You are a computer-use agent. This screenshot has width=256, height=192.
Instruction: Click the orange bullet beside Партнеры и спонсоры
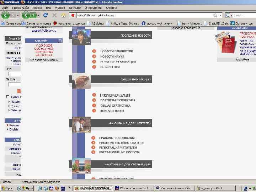tap(94, 100)
